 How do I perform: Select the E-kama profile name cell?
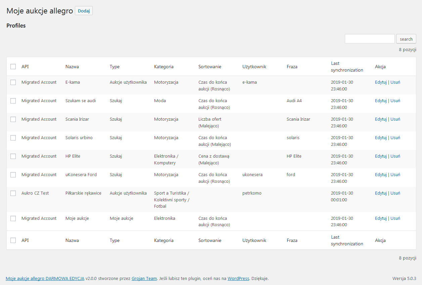[73, 82]
